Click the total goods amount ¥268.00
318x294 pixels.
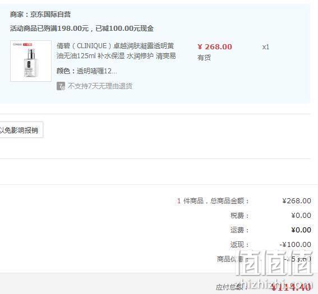click(297, 201)
